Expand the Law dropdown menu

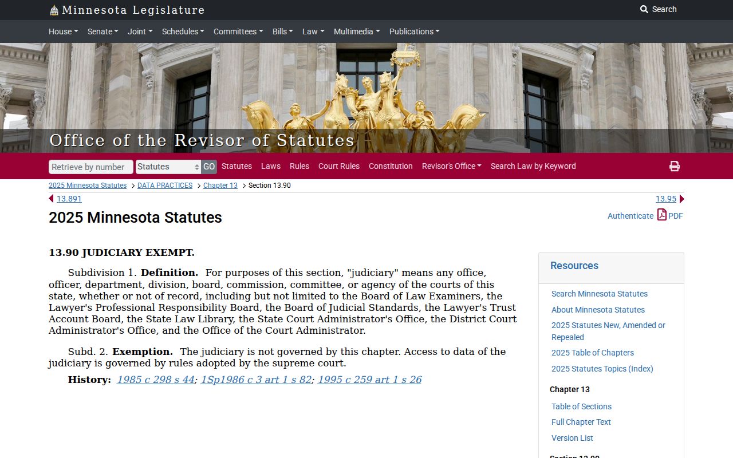313,31
